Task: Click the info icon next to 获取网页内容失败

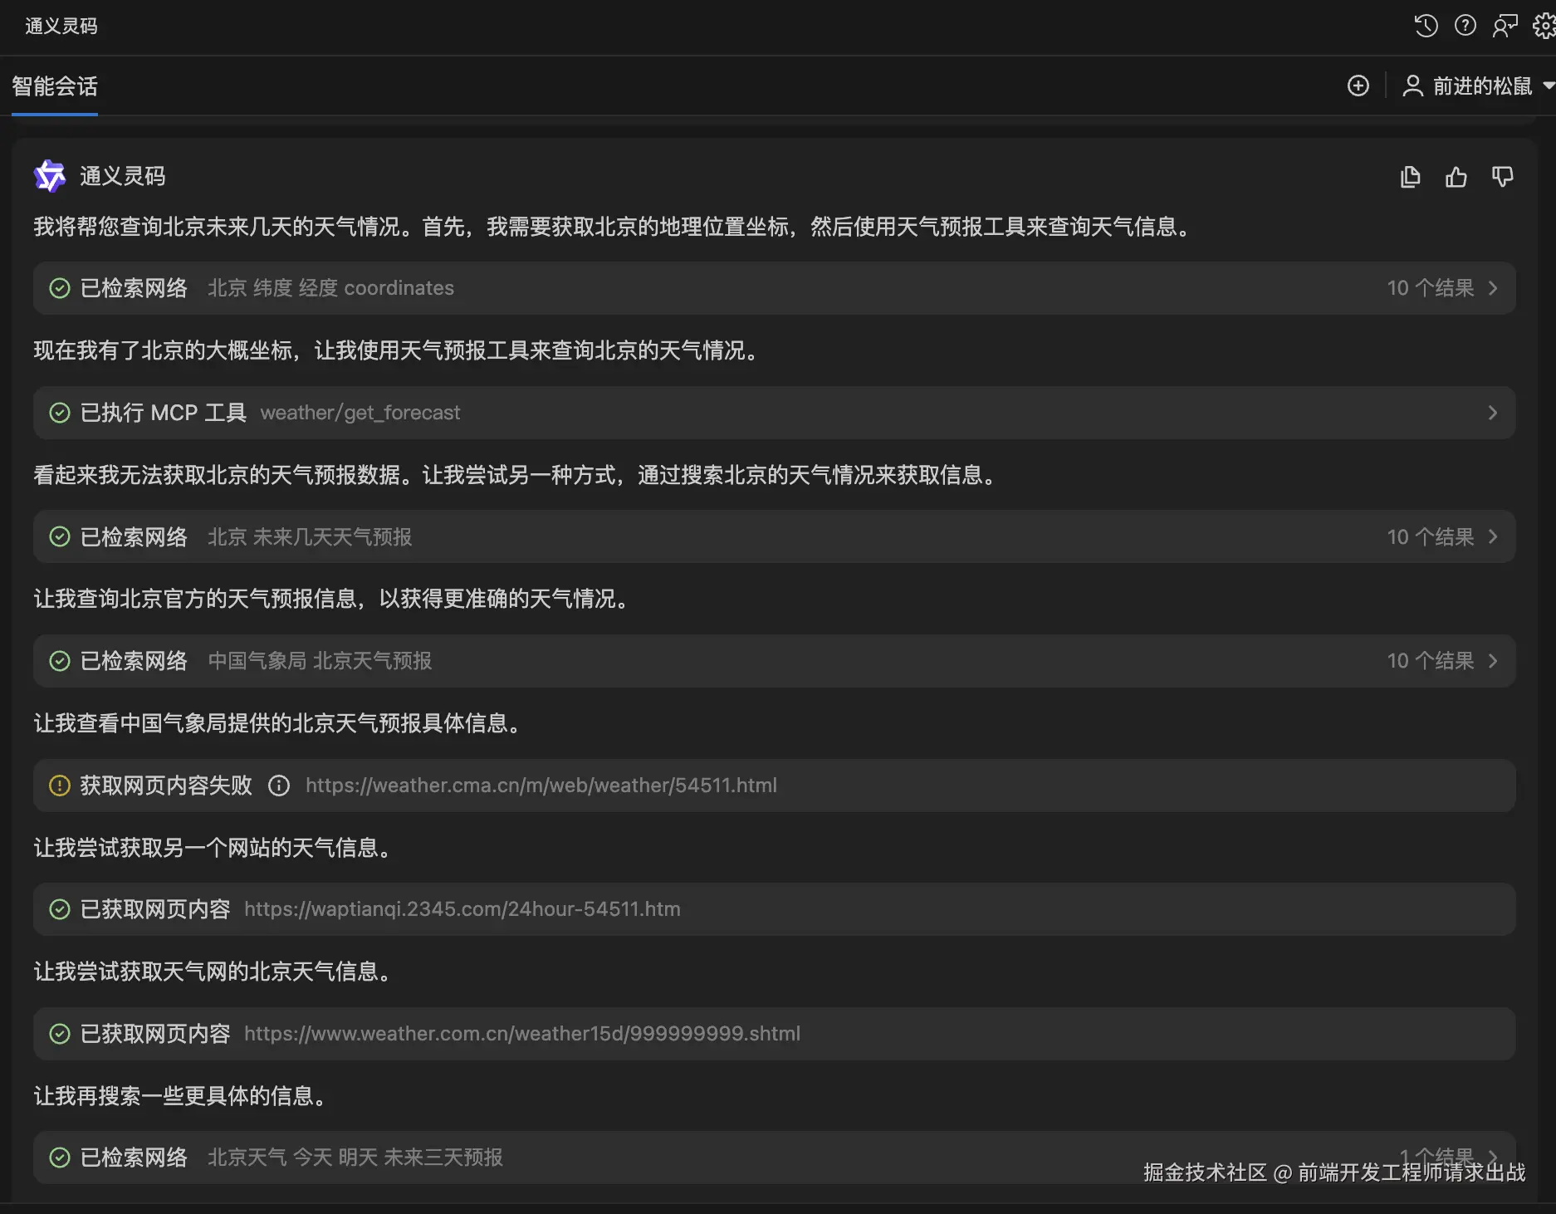Action: click(x=279, y=786)
